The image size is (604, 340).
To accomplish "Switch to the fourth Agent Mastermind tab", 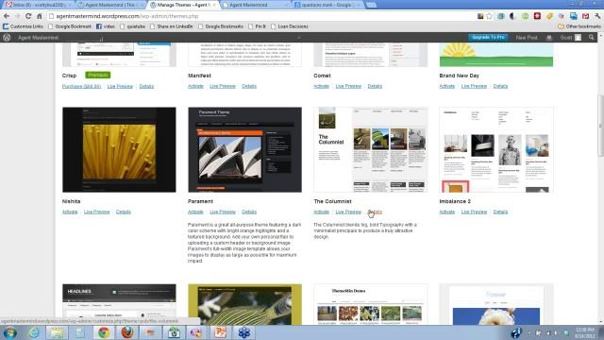I will (254, 5).
